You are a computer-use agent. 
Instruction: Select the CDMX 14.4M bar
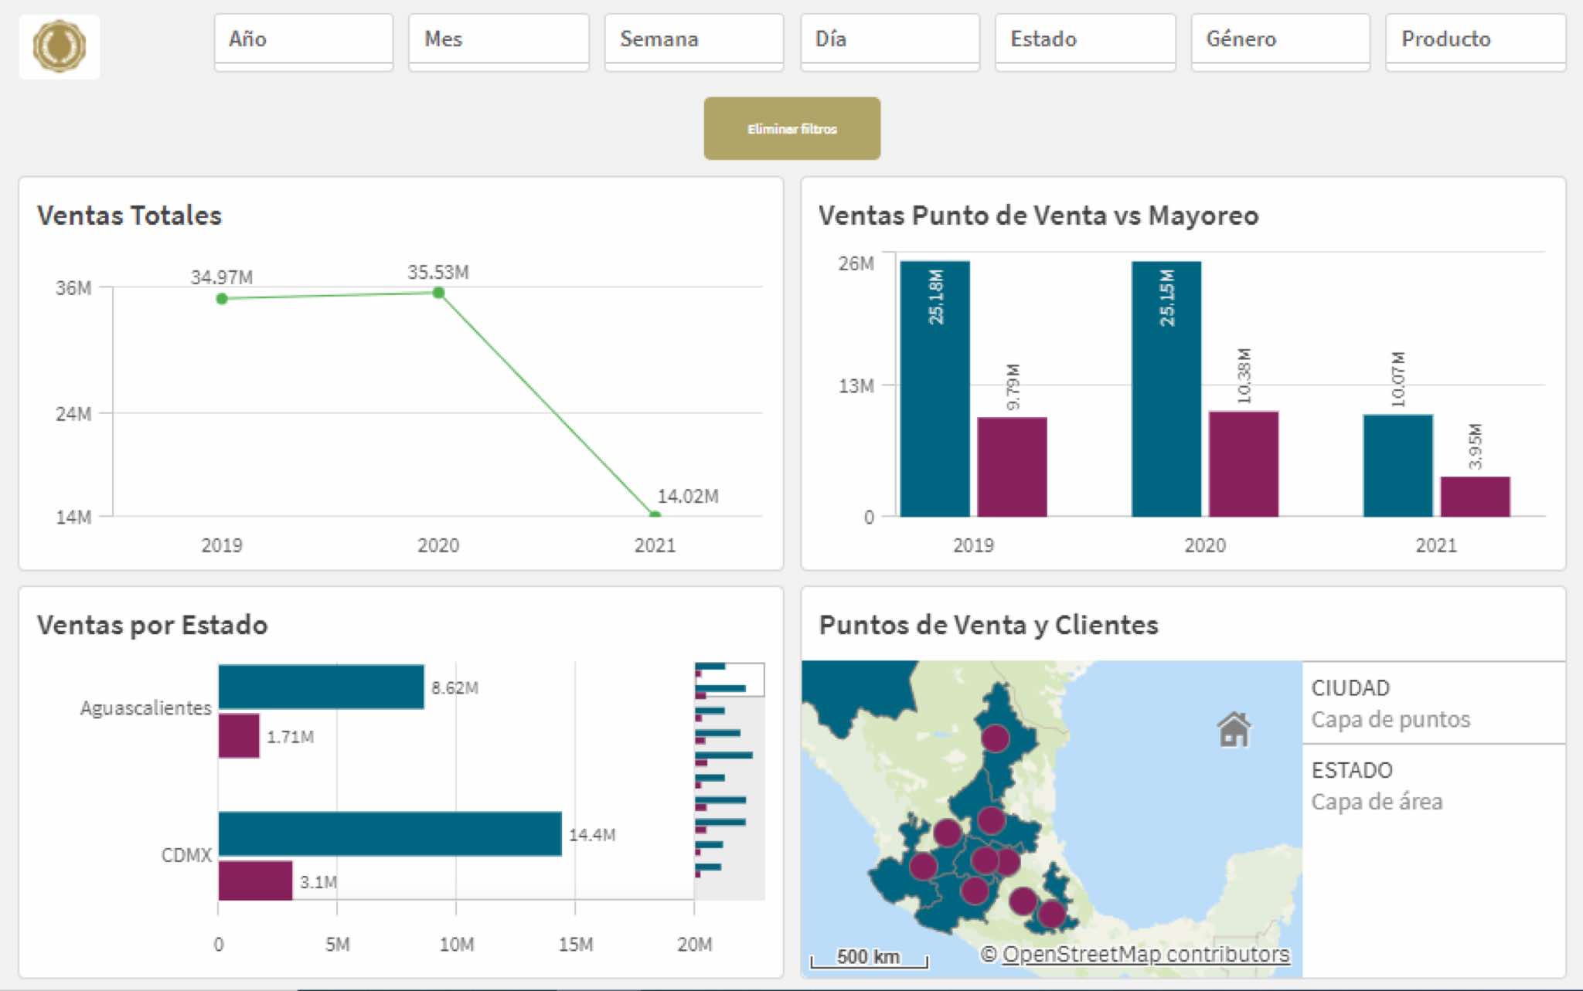[x=390, y=833]
